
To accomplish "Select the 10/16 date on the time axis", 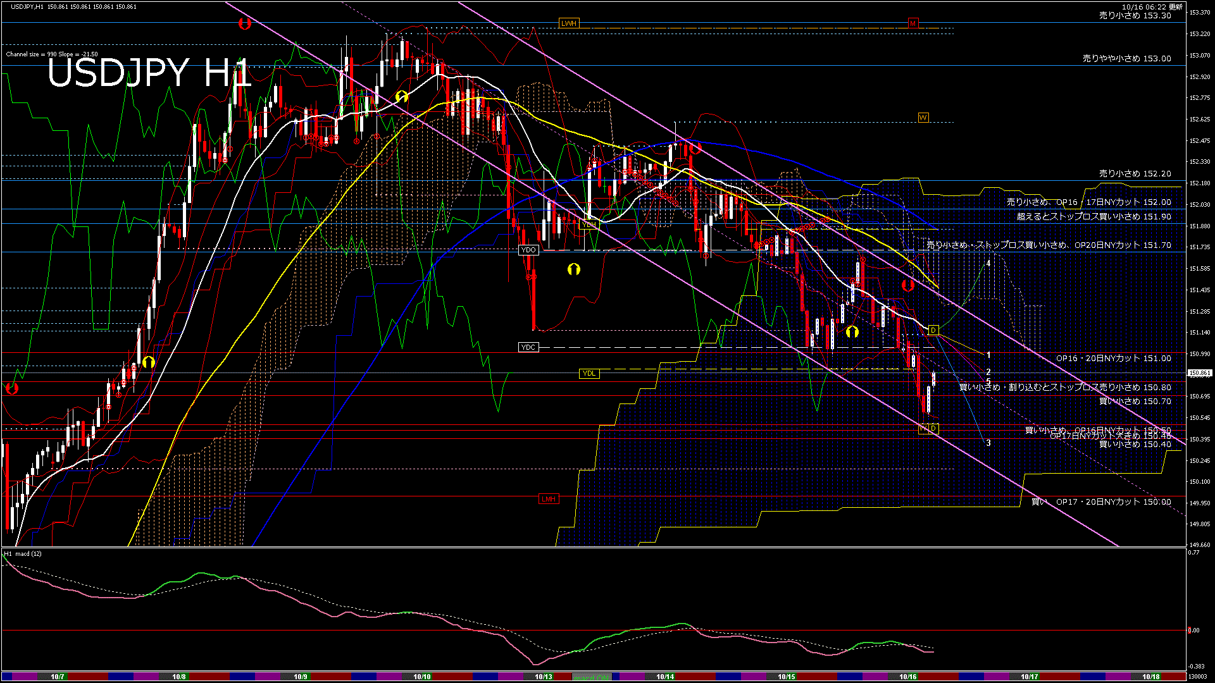I will (x=908, y=677).
